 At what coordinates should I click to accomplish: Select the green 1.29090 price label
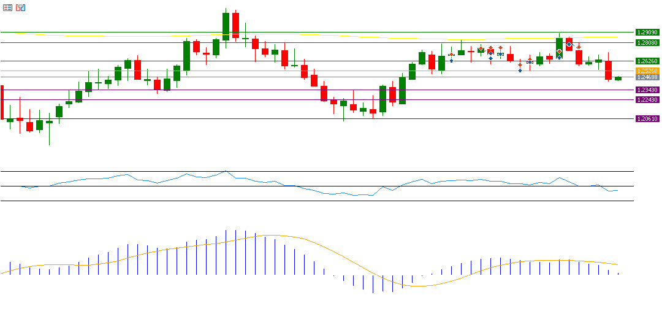coord(647,32)
